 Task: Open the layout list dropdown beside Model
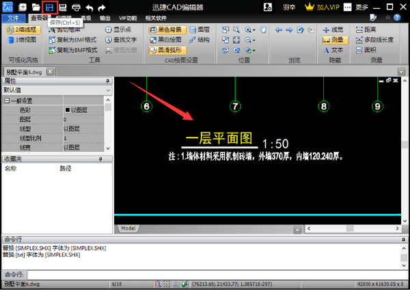click(x=297, y=230)
